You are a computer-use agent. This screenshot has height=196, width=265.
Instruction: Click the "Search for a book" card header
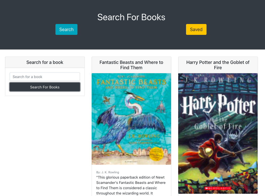tap(45, 62)
